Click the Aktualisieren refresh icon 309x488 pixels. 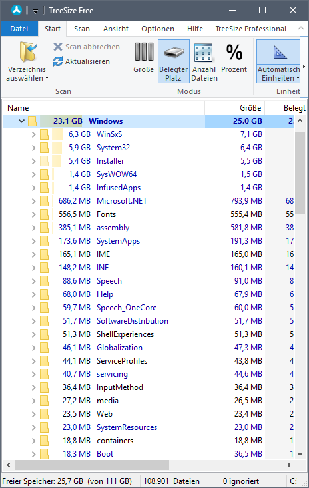pyautogui.click(x=58, y=61)
